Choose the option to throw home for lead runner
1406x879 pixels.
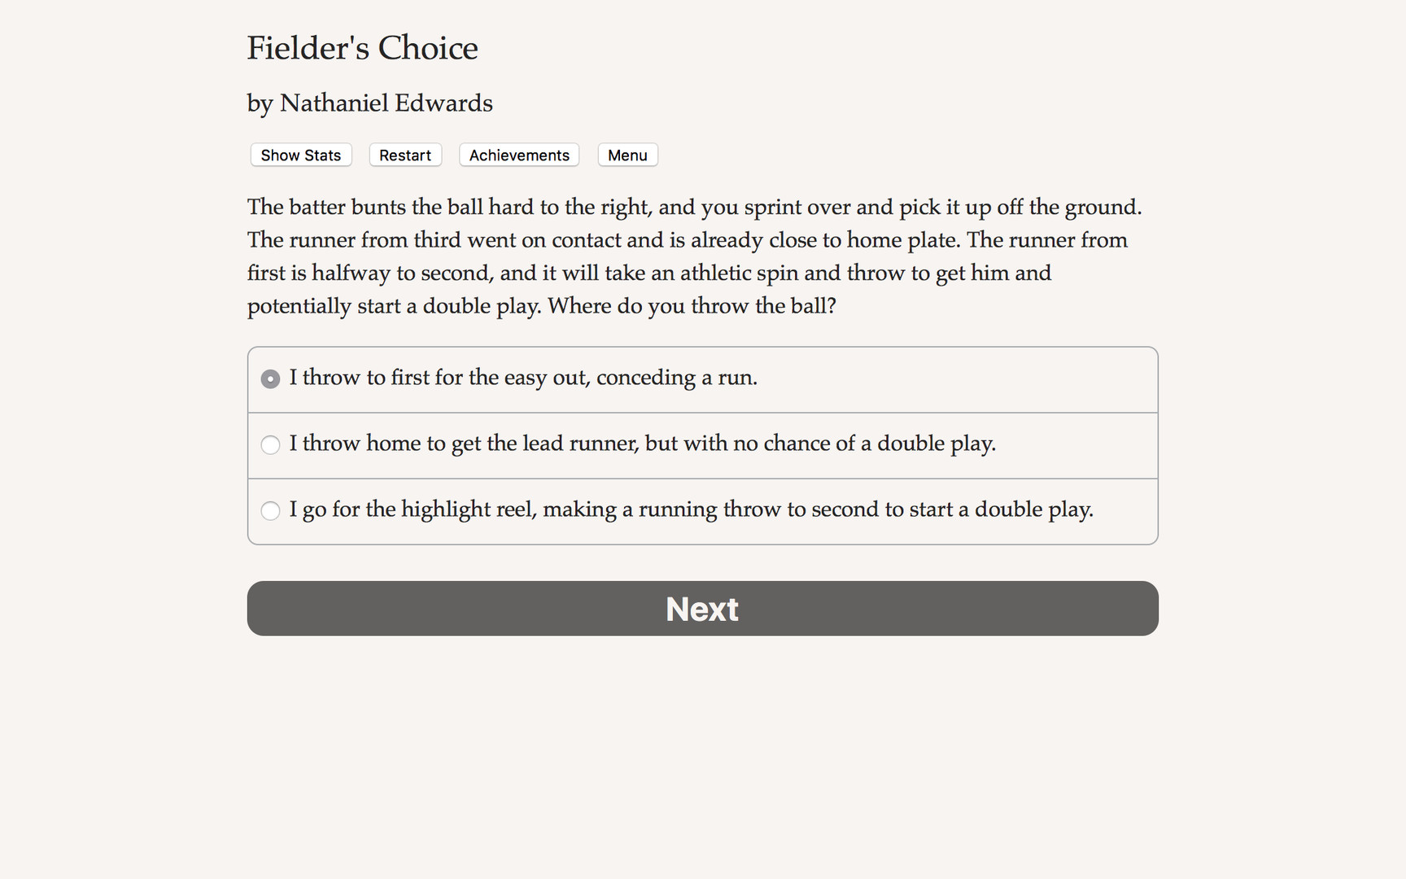[270, 444]
